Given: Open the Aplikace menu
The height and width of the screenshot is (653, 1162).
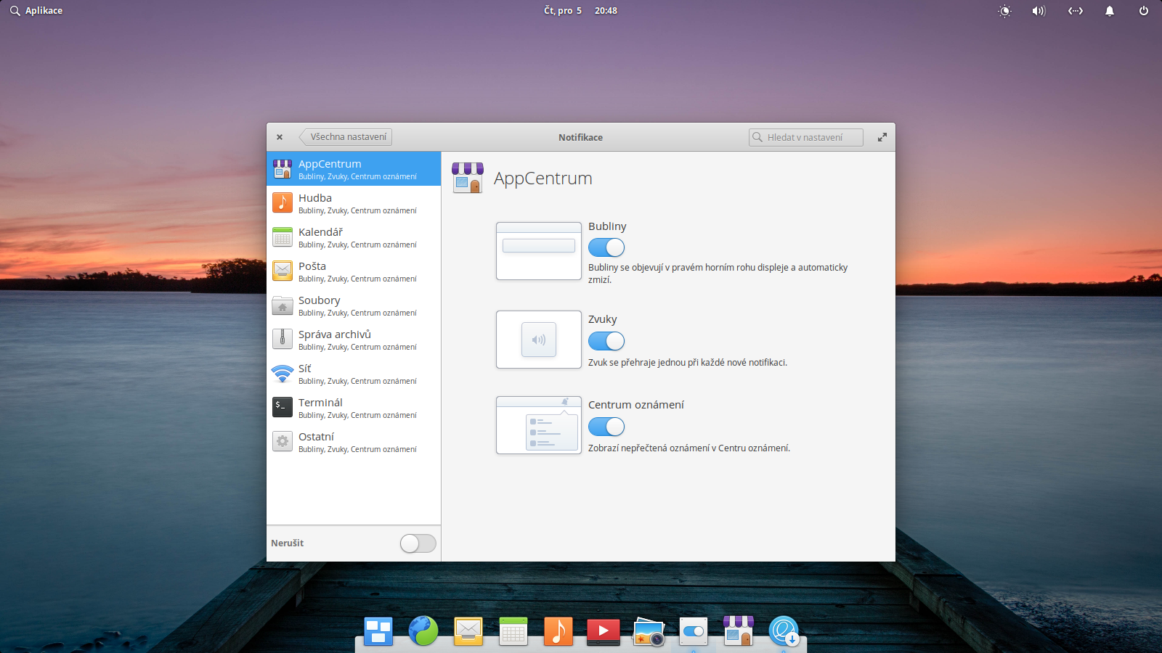Looking at the screenshot, I should tap(36, 10).
